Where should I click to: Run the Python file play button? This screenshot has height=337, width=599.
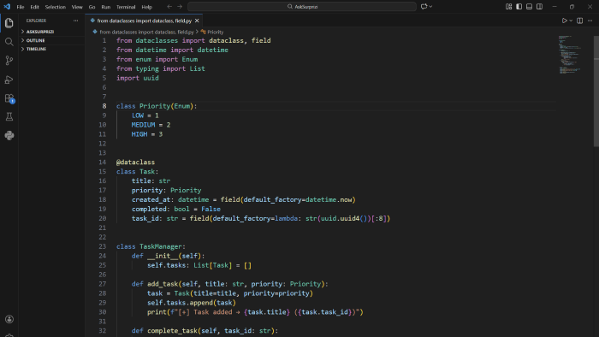tap(564, 21)
